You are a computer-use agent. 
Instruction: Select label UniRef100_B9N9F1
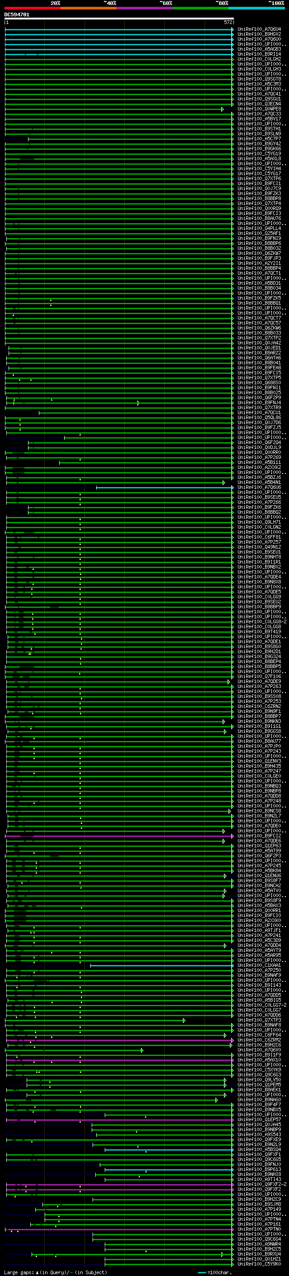259,711
